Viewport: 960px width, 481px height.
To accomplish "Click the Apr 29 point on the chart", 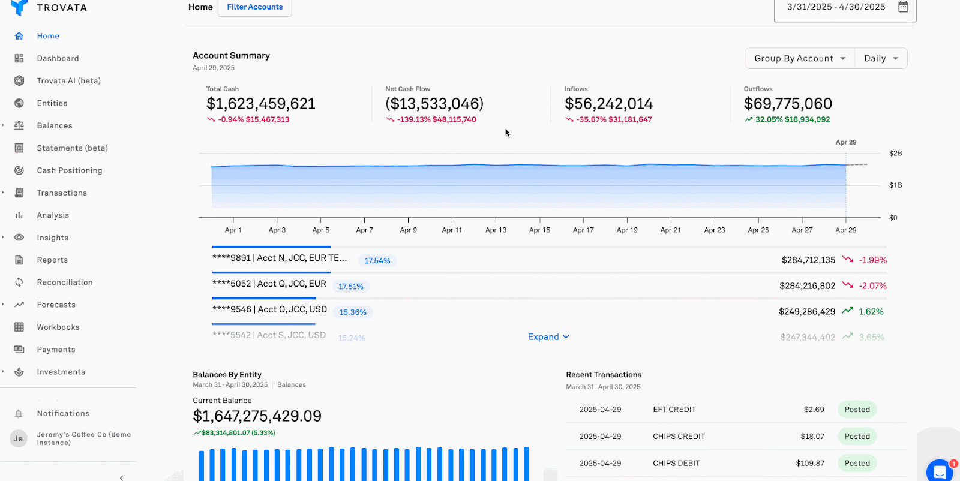I will point(846,165).
